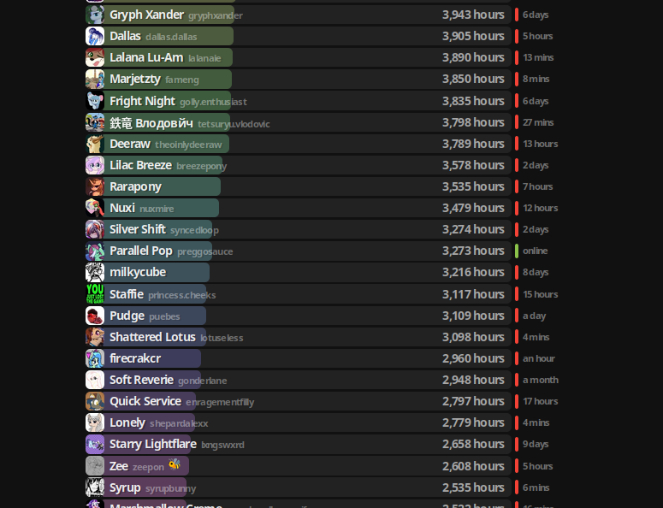663x508 pixels.
Task: Click Fright Night's blue pony avatar
Action: pos(95,101)
